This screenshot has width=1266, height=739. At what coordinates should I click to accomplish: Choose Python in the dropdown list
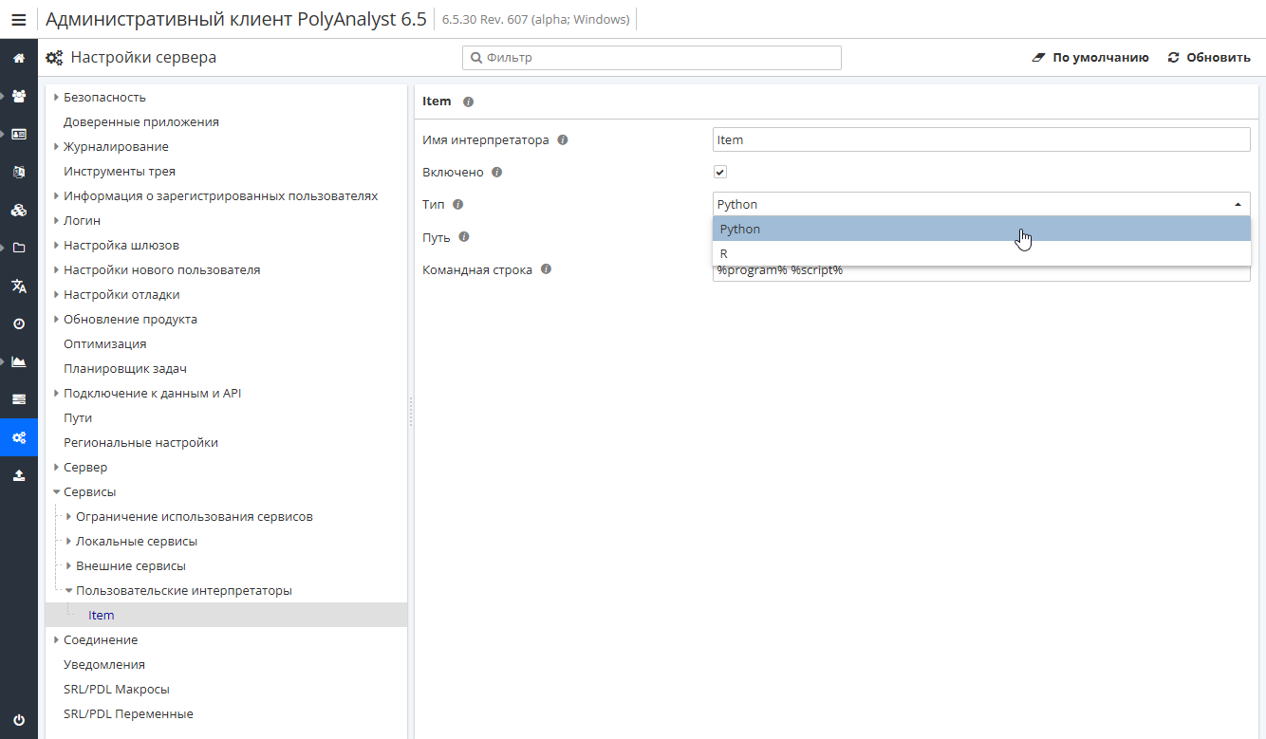point(981,229)
